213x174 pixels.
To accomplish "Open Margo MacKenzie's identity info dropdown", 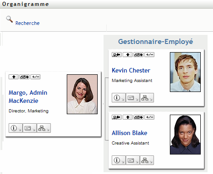I will pyautogui.click(x=15, y=128).
